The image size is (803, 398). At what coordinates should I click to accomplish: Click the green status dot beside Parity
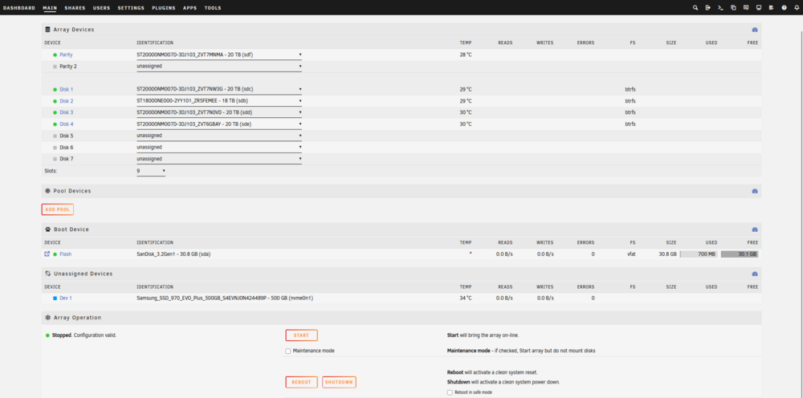pos(55,55)
